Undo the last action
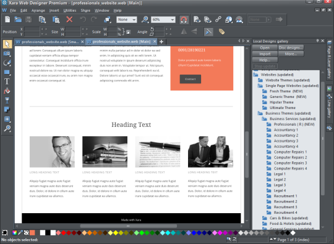 (x=83, y=20)
